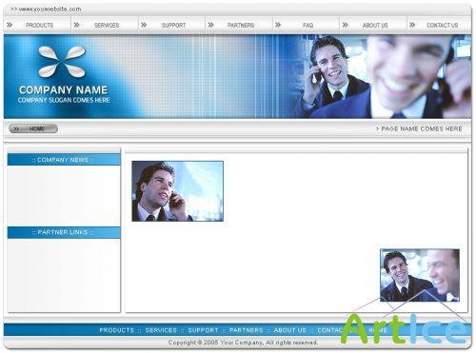Image resolution: width=476 pixels, height=353 pixels.
Task: Open the photo of two laughing men
Action: click(x=420, y=275)
